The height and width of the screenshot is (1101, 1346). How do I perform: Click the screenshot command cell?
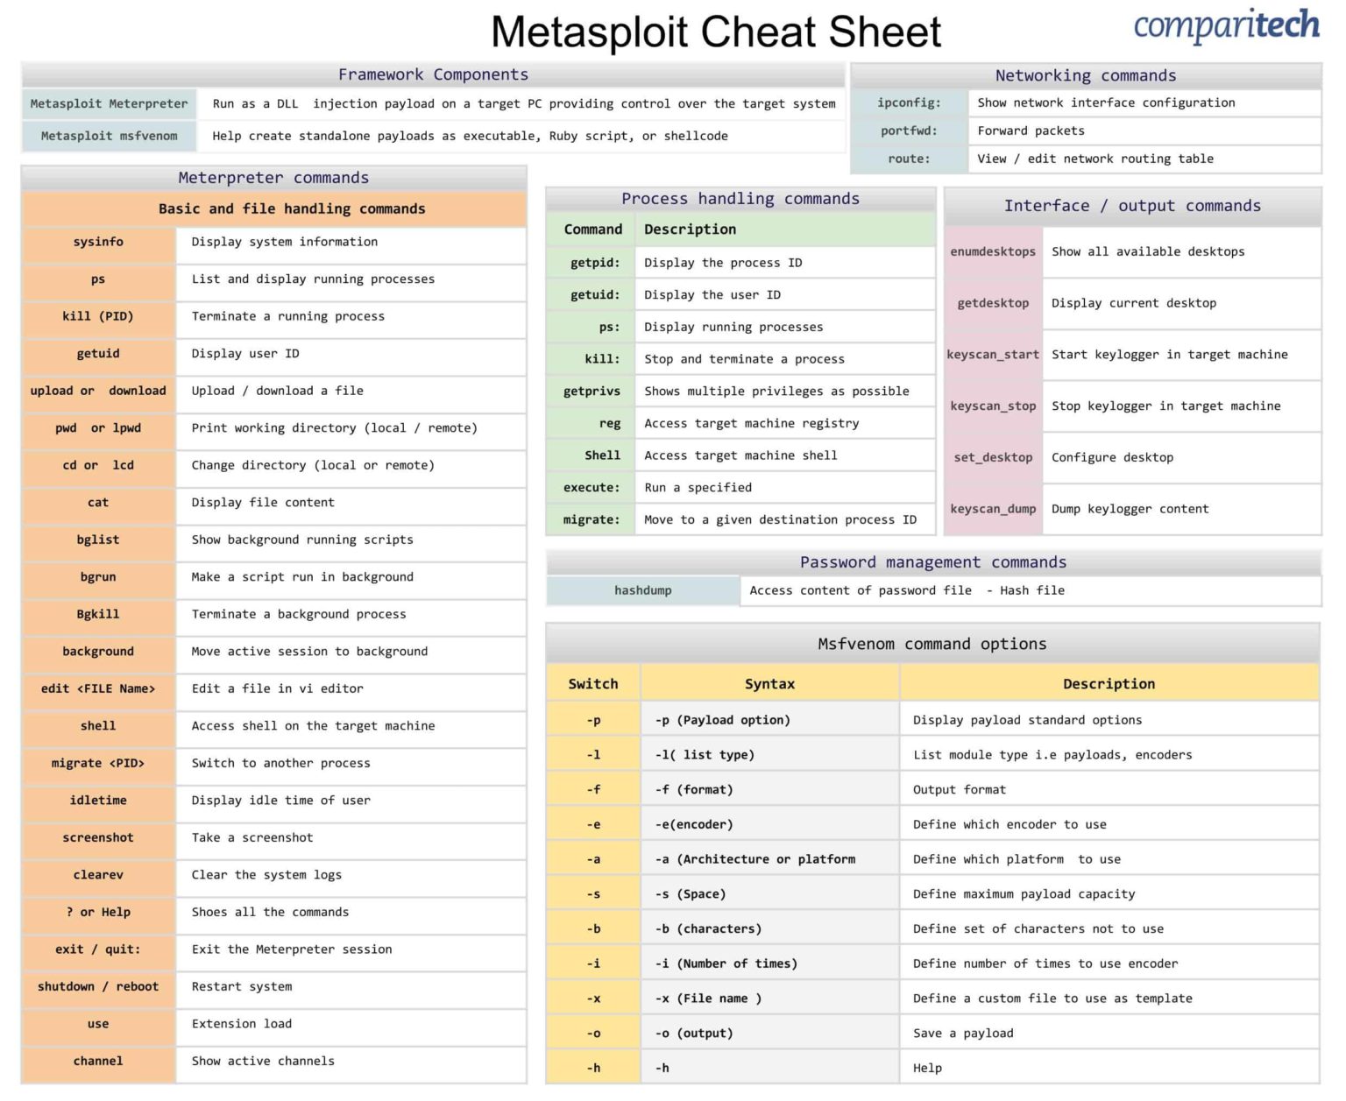(97, 837)
